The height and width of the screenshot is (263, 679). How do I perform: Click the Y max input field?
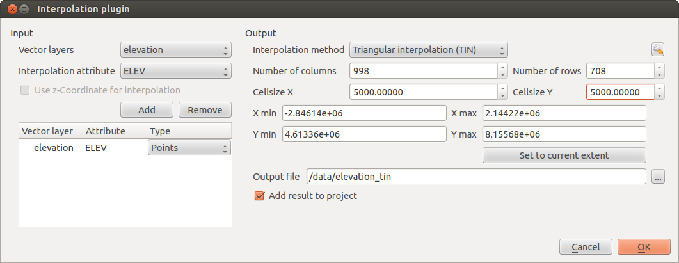[x=563, y=134]
